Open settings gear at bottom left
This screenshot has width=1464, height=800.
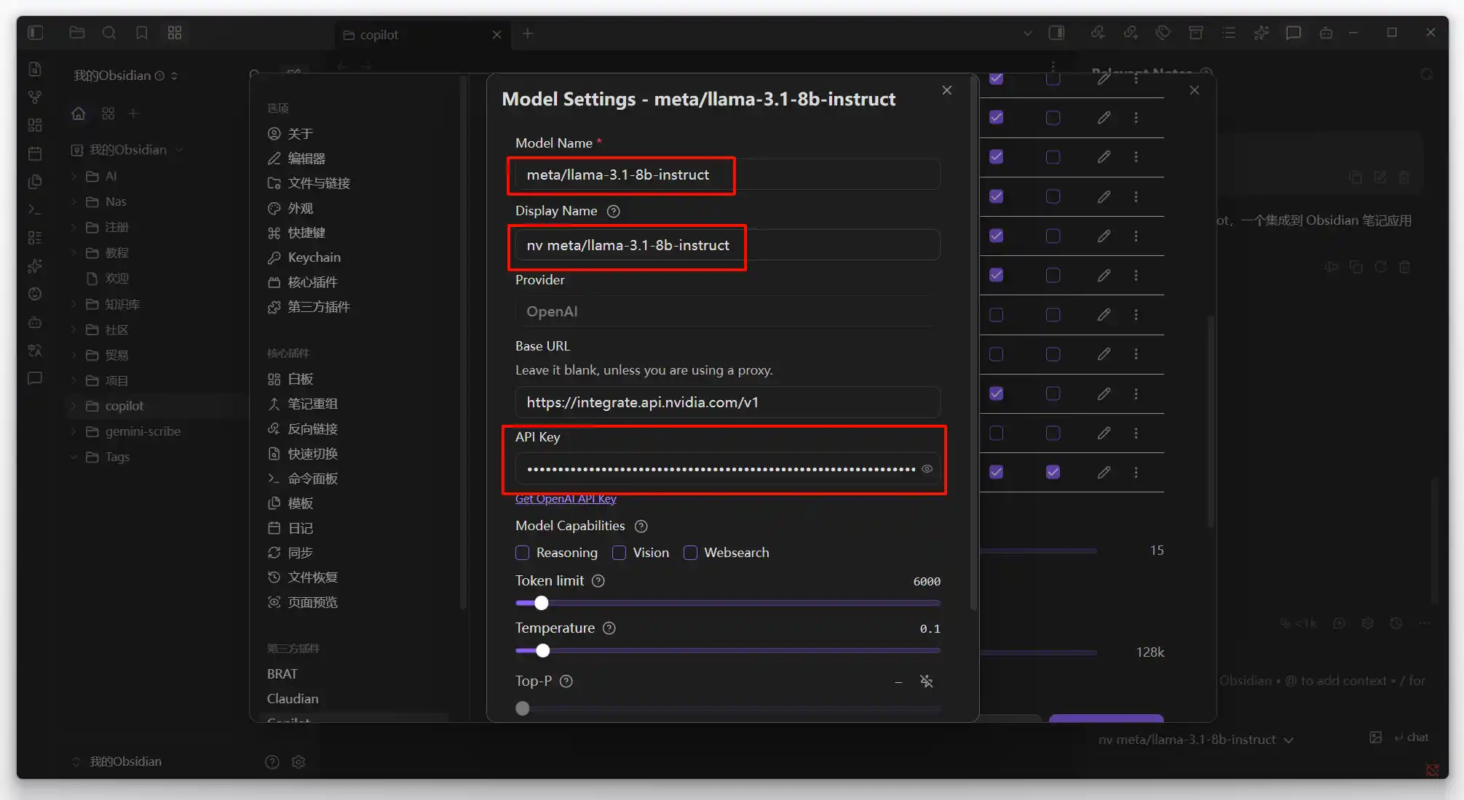click(298, 761)
